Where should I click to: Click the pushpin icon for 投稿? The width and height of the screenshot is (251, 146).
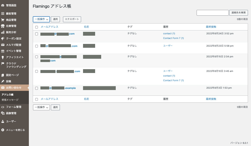point(3,82)
